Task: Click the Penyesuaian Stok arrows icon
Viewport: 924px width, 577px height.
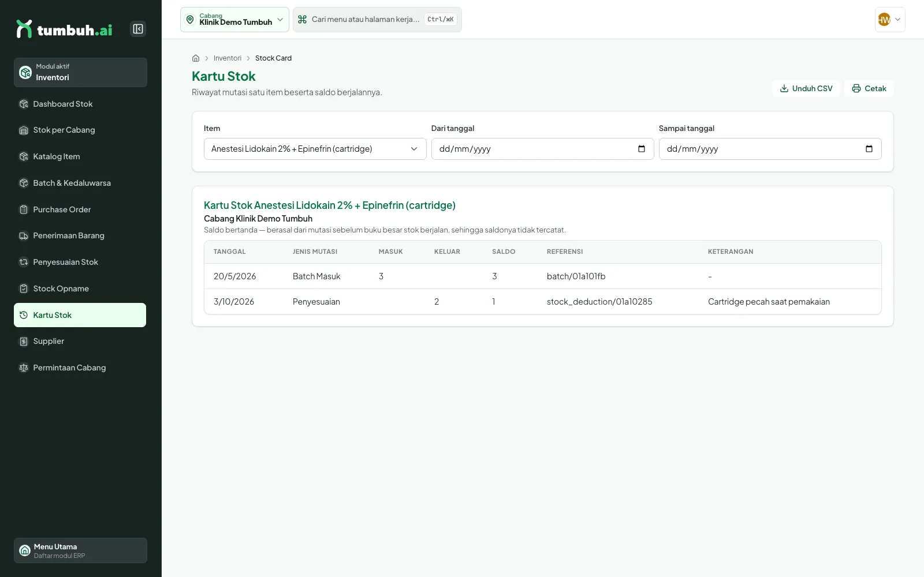Action: click(x=24, y=262)
